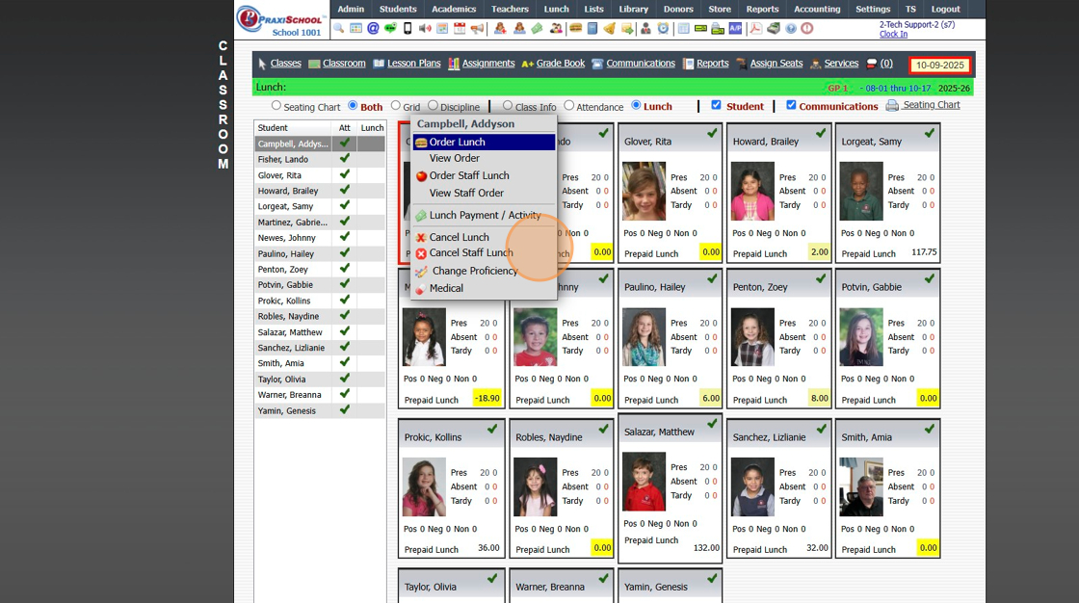
Task: Click the hamburger lunch toolbar icon
Action: pos(575,28)
